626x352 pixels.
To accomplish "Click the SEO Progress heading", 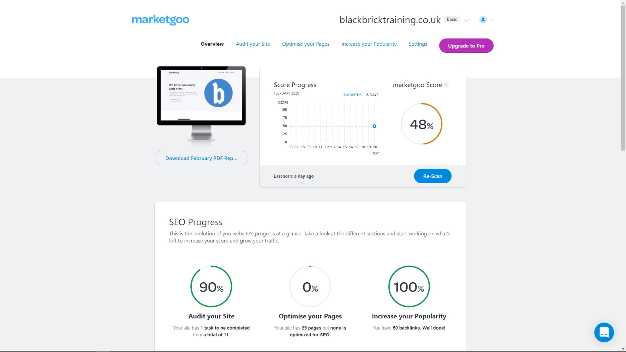I will [196, 222].
